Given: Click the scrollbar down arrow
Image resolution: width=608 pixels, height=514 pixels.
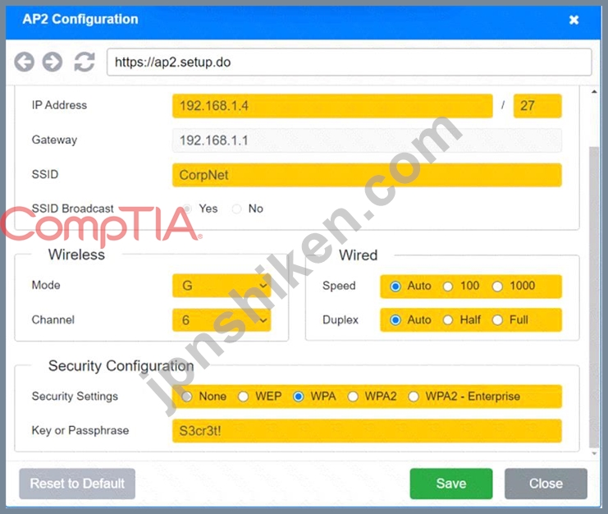Looking at the screenshot, I should [594, 453].
